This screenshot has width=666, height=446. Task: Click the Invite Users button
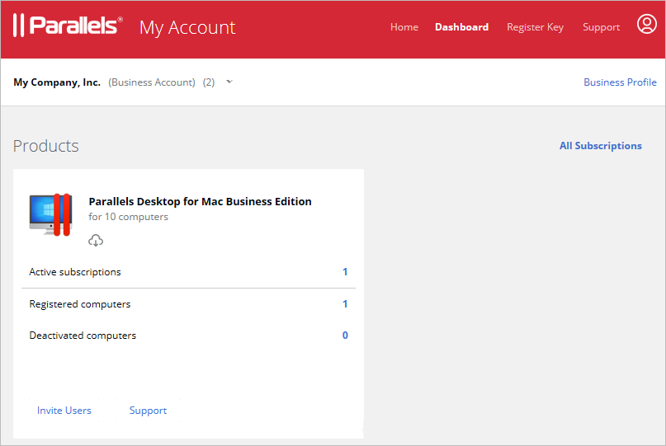pos(64,411)
